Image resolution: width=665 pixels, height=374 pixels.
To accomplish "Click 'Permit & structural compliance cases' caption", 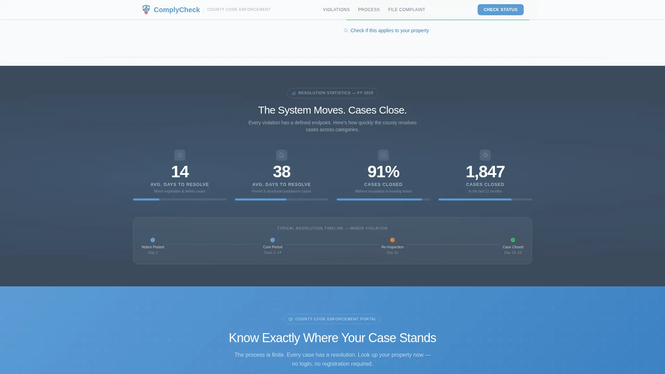I will (282, 192).
